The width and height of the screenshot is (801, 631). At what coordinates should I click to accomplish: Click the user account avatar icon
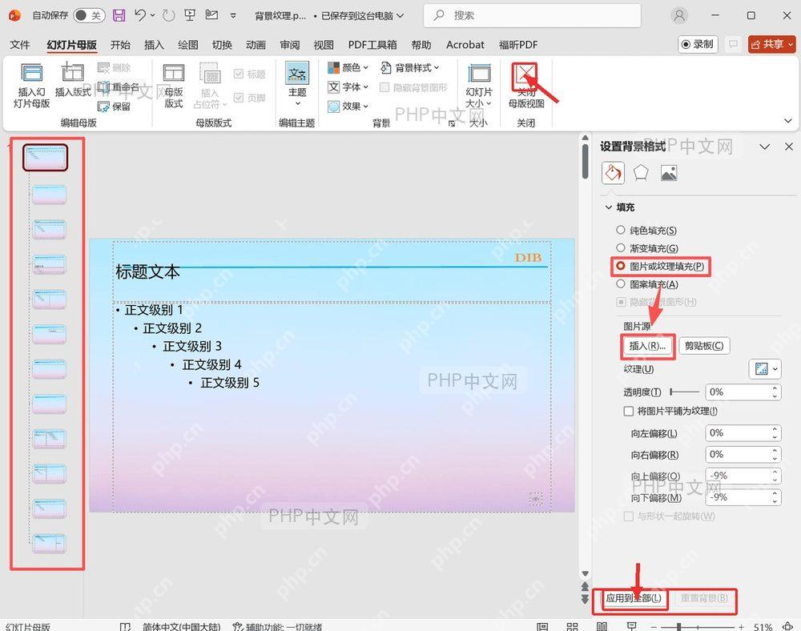pos(679,15)
